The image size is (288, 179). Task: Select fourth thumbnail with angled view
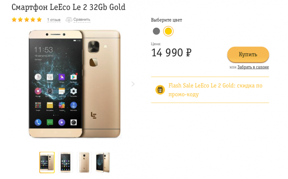tap(103, 162)
